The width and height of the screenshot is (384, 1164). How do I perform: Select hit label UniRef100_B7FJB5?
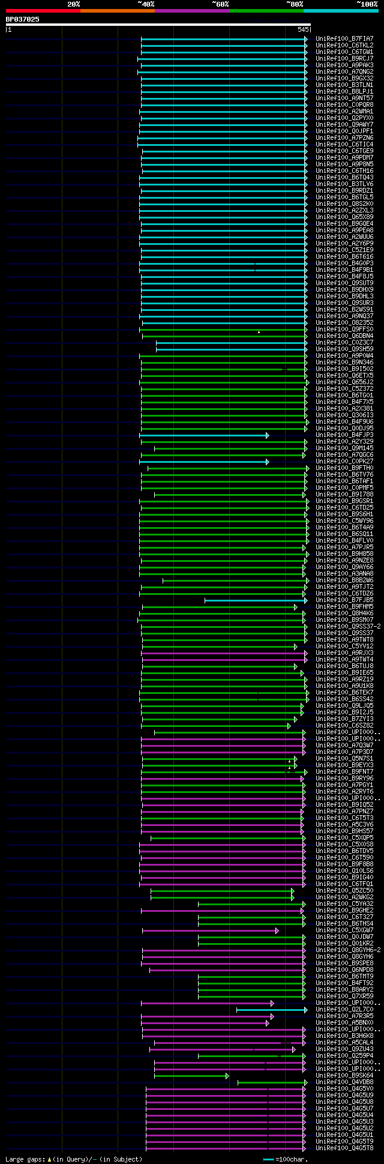click(344, 600)
